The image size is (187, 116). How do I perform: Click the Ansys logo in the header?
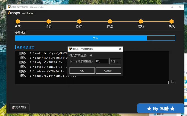click(x=14, y=13)
